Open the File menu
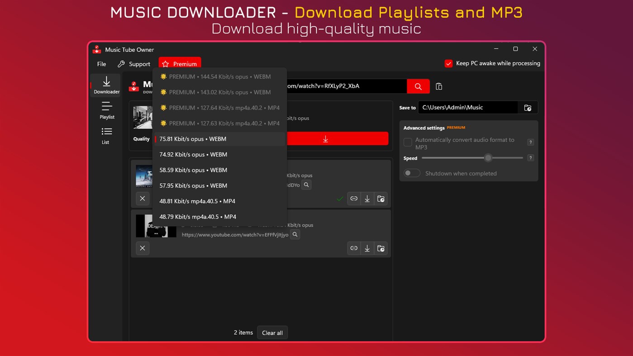 (101, 64)
